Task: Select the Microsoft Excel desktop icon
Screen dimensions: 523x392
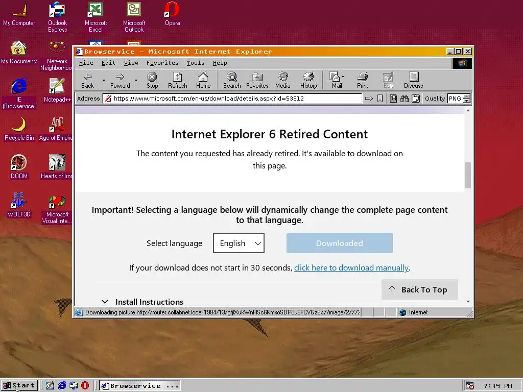Action: [96, 17]
